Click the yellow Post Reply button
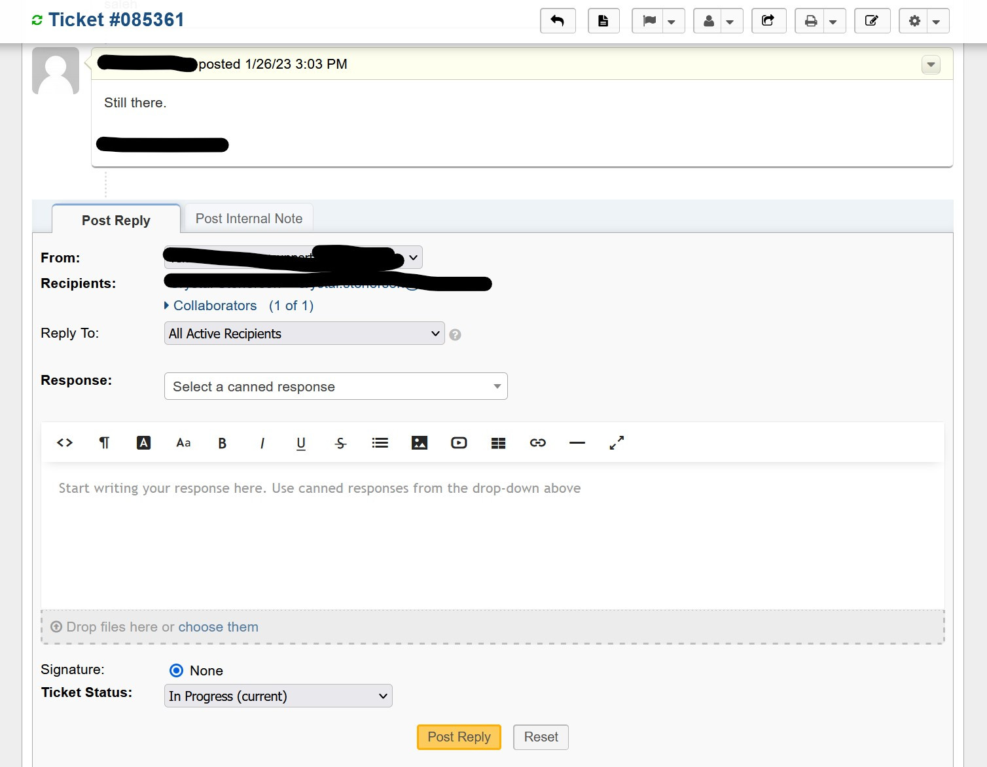The width and height of the screenshot is (987, 767). click(459, 737)
